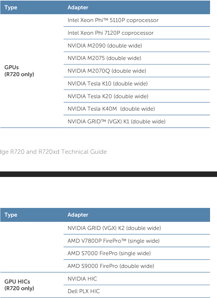Viewport: 217px width, 298px height.
Task: Select the NVIDIA Tesla K40M entry
Action: (111, 109)
